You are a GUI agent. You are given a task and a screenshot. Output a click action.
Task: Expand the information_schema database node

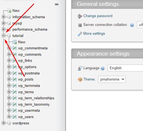4,17
